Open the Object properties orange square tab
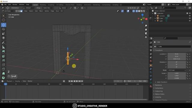 click(x=151, y=65)
